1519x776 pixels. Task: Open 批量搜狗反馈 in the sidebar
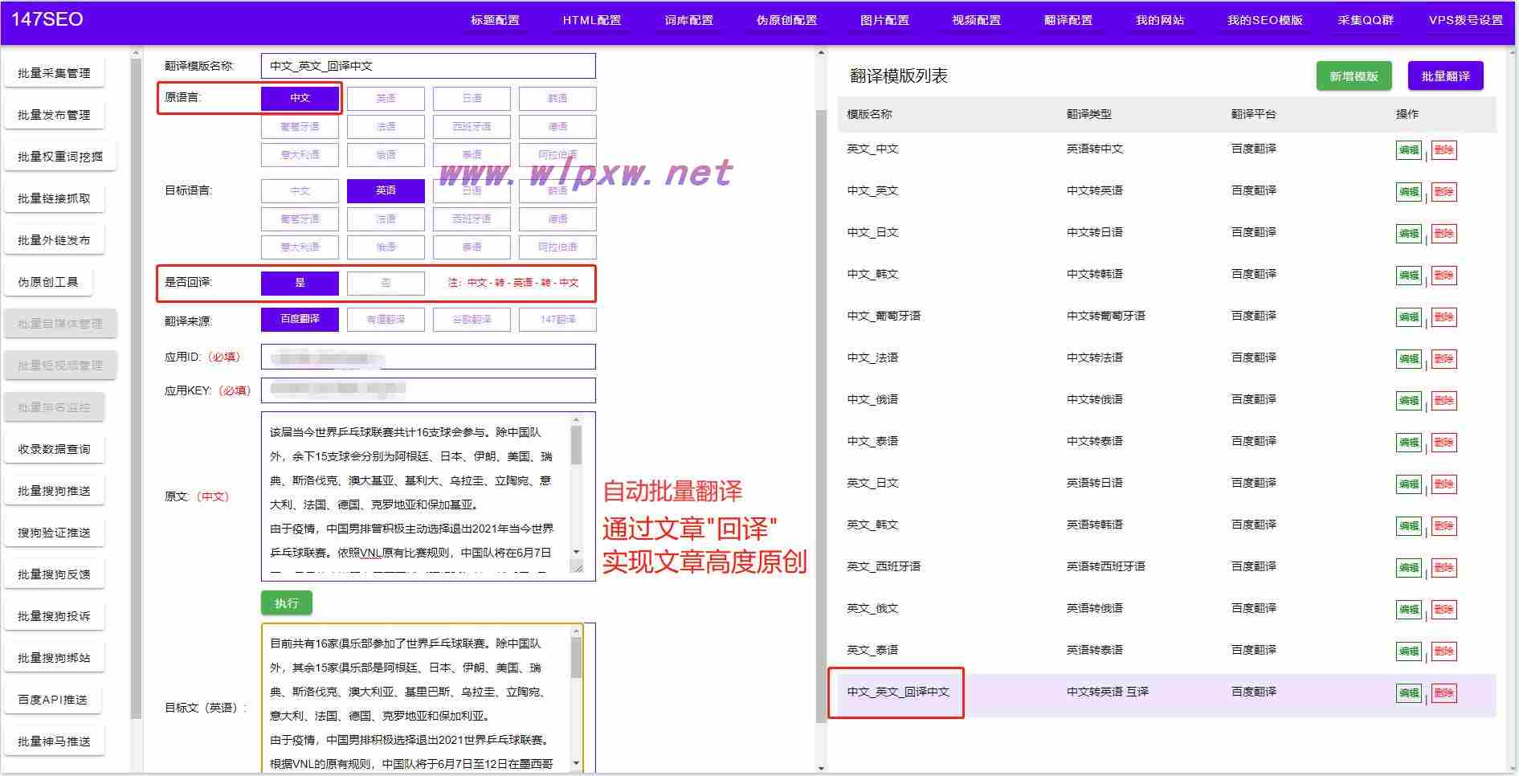[x=54, y=574]
